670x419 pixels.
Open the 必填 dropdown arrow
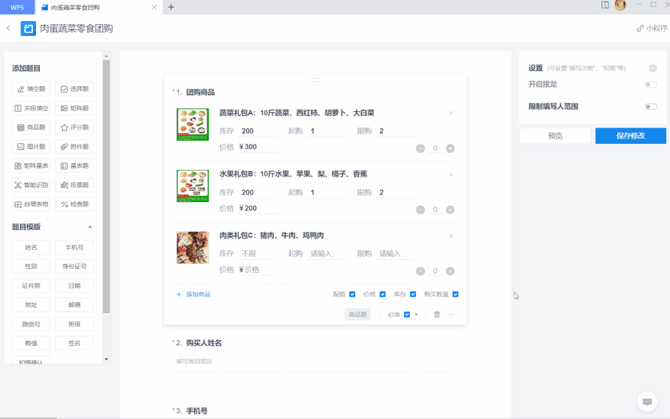point(416,314)
